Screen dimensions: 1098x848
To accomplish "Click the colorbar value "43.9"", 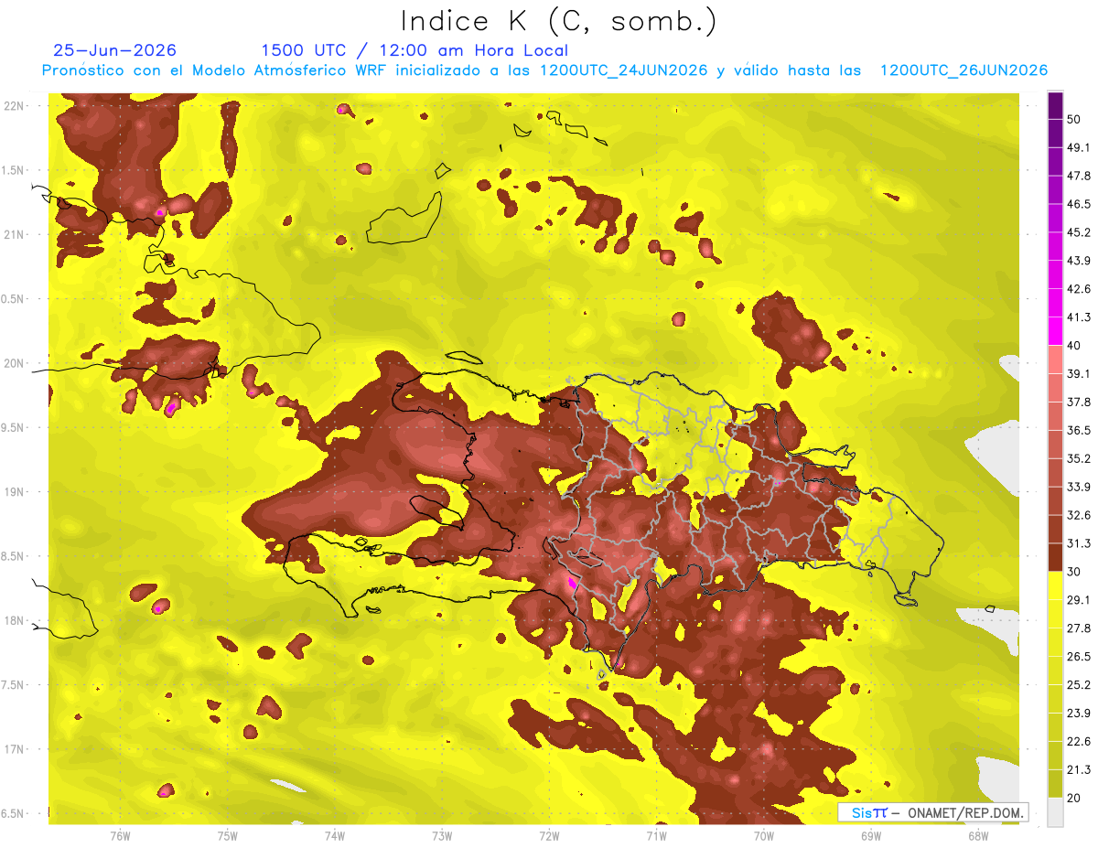I will click(x=1079, y=262).
